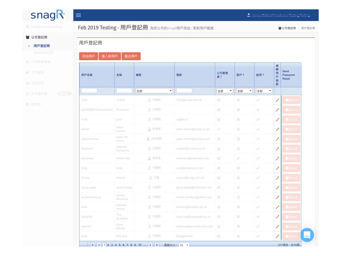Open the page size dropdown showing 15
Image resolution: width=341 pixels, height=256 pixels.
[x=184, y=245]
